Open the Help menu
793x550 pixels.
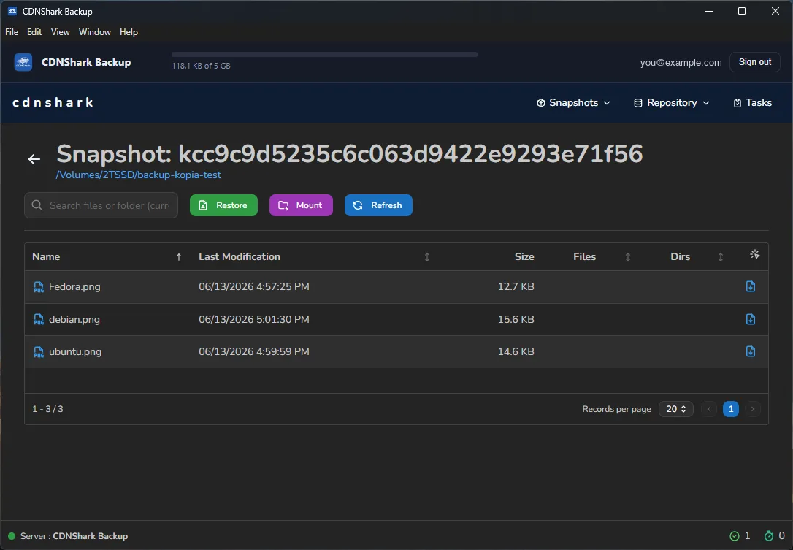coord(129,32)
